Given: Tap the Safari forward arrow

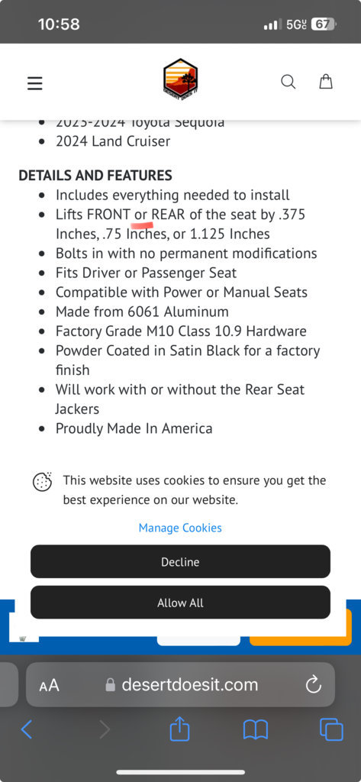Looking at the screenshot, I should [105, 729].
